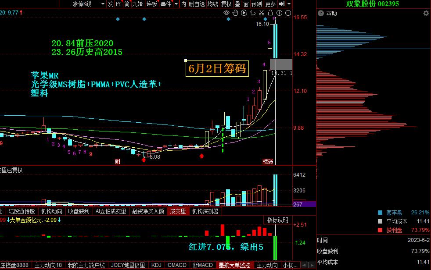Select the 墨航大单监控 tab
The width and height of the screenshot is (431, 270).
(234, 265)
